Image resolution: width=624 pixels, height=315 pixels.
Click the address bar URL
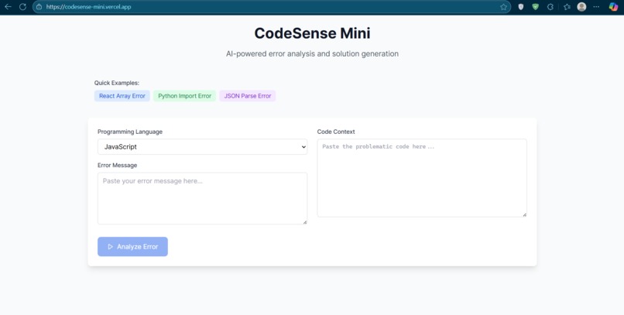pyautogui.click(x=88, y=7)
